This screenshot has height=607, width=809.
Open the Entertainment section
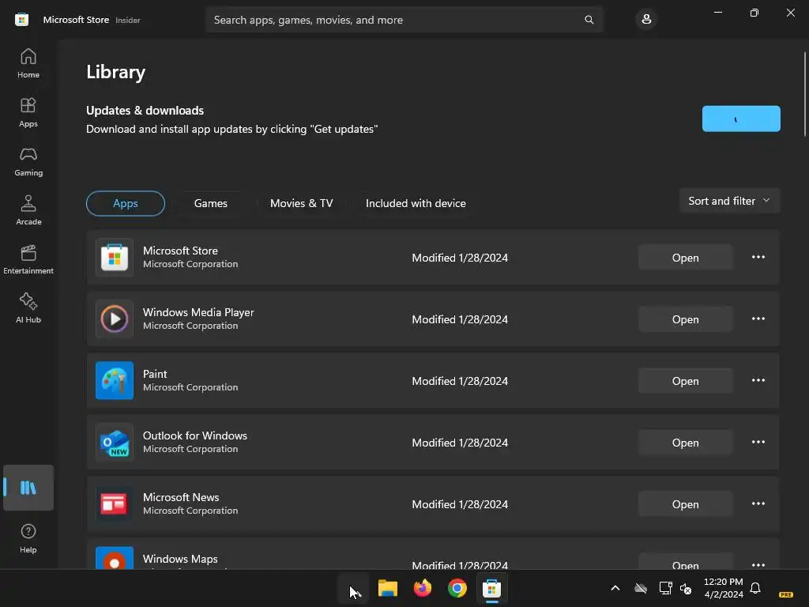click(28, 259)
